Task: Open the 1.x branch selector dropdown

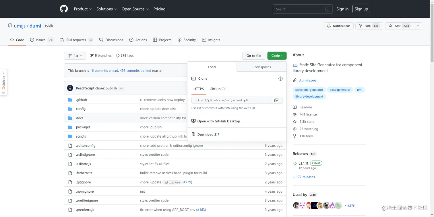Action: (x=75, y=56)
